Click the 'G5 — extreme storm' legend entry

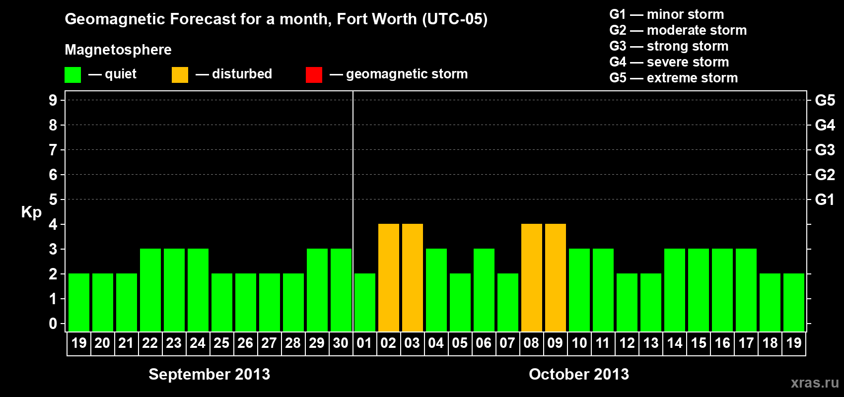[673, 78]
